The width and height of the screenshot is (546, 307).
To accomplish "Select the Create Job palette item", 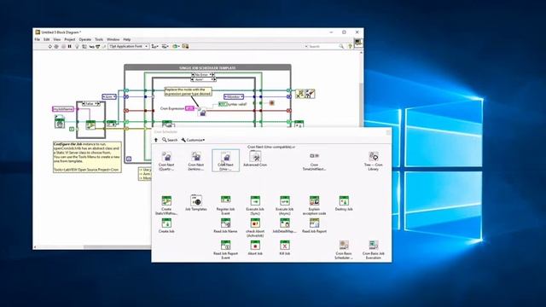I will click(x=166, y=225).
